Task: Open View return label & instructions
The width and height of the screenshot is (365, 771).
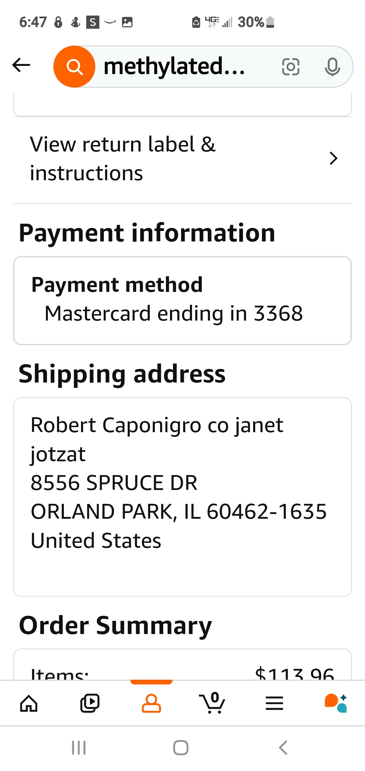Action: tap(182, 159)
